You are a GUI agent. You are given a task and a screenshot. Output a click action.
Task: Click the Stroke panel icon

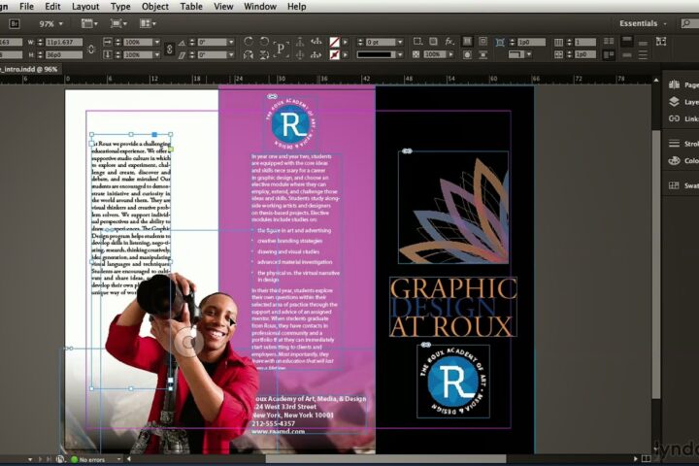click(x=674, y=144)
